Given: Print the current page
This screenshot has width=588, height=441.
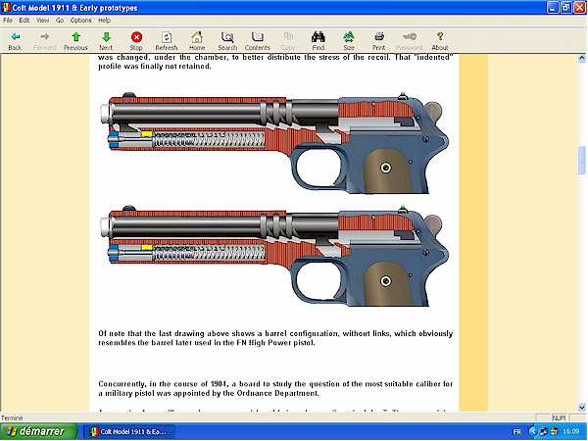Looking at the screenshot, I should [378, 41].
